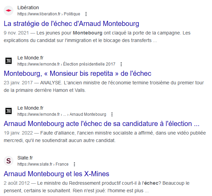Open "La stratégie de l'échec d'Arnaud Montebourg"
212x196 pixels.
coord(71,24)
